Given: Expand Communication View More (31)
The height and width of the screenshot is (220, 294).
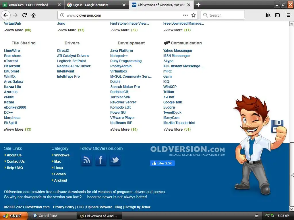Looking at the screenshot, I should 177,129.
